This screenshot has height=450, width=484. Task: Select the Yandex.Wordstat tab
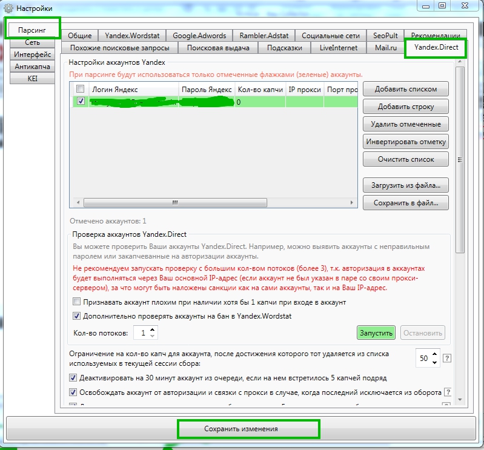coord(132,36)
